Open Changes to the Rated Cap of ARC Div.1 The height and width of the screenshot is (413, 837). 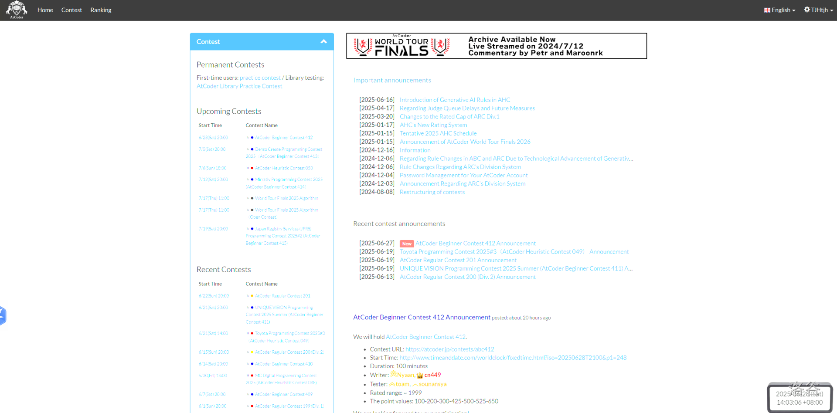[x=449, y=116]
